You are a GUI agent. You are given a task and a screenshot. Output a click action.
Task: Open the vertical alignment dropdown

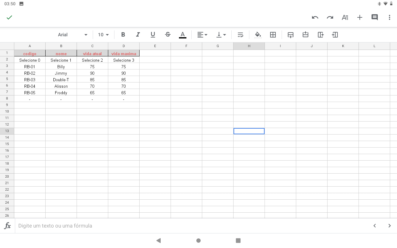pos(221,35)
